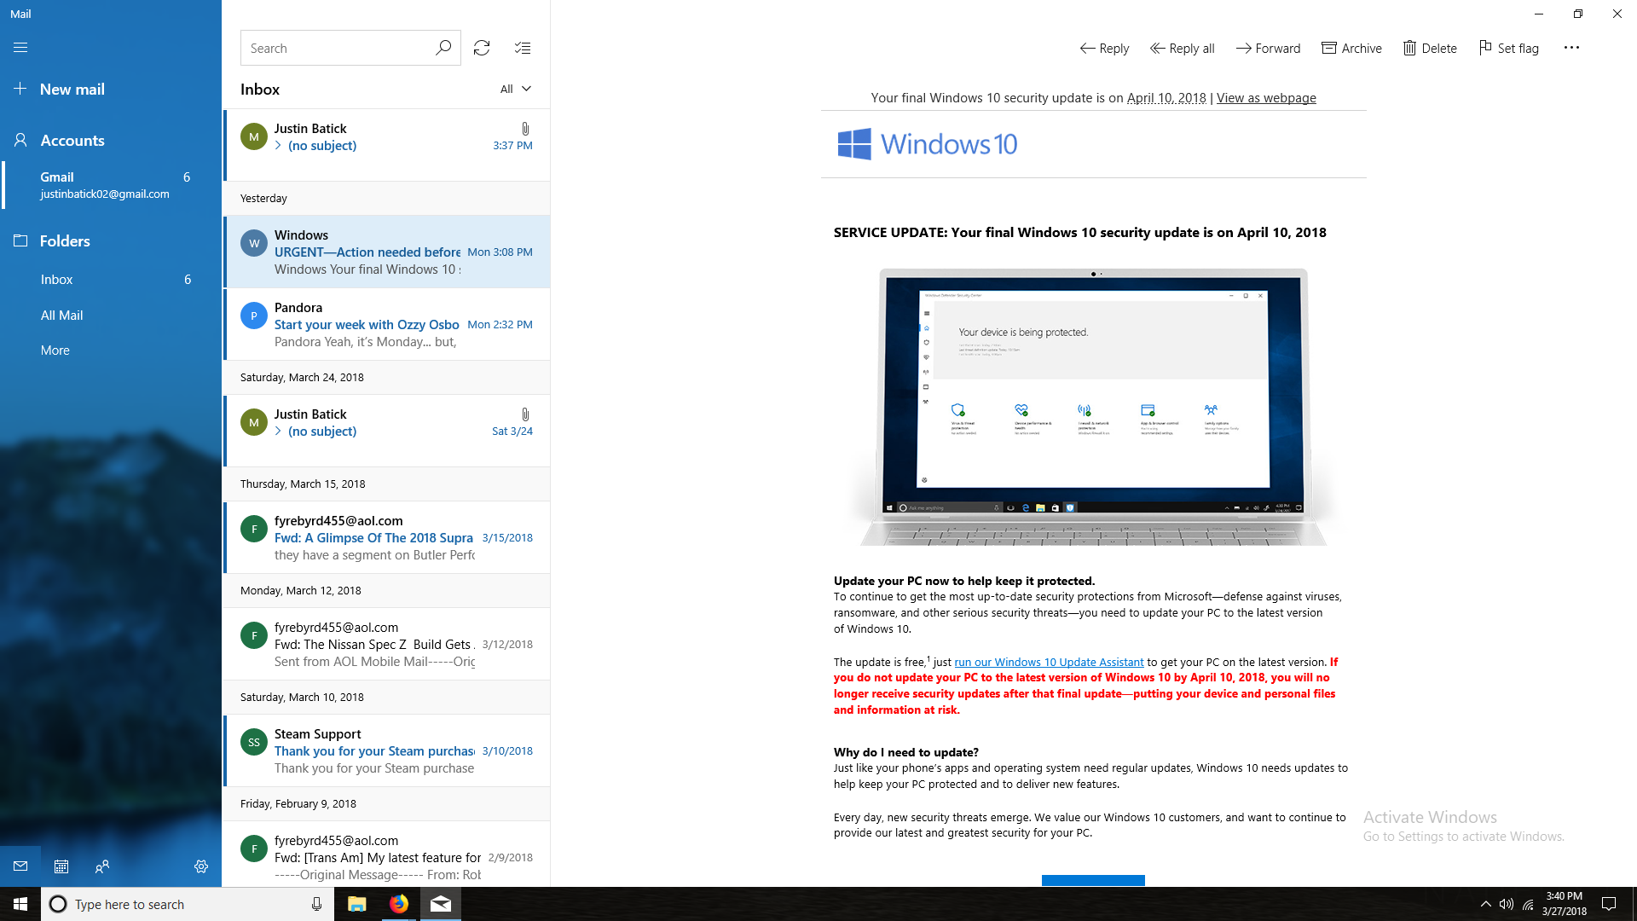1637x921 pixels.
Task: Open Justin Batick email from Sat 3/24
Action: 387,431
